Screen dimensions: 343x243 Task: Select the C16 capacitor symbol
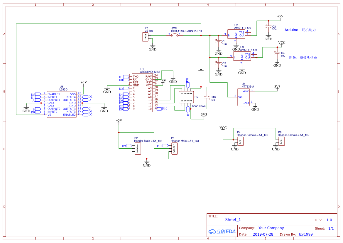[207, 97]
